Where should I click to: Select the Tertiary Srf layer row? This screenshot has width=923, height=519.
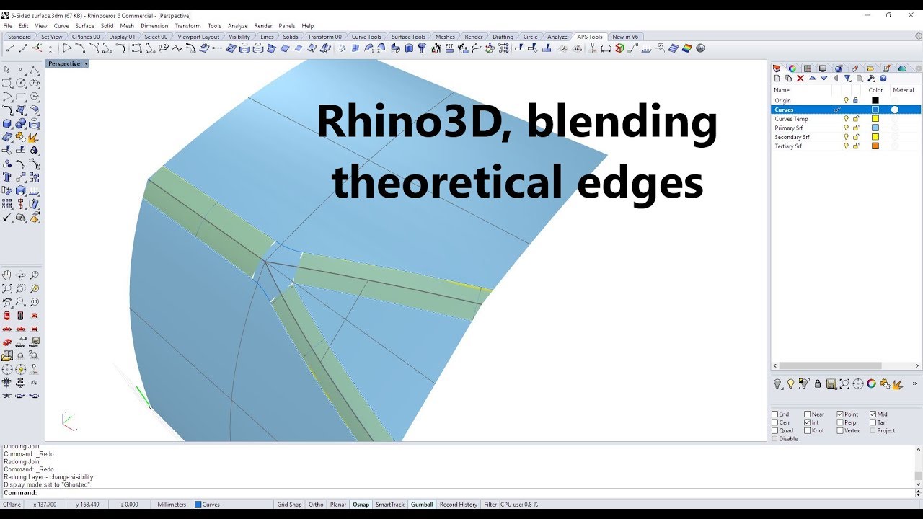(846, 146)
